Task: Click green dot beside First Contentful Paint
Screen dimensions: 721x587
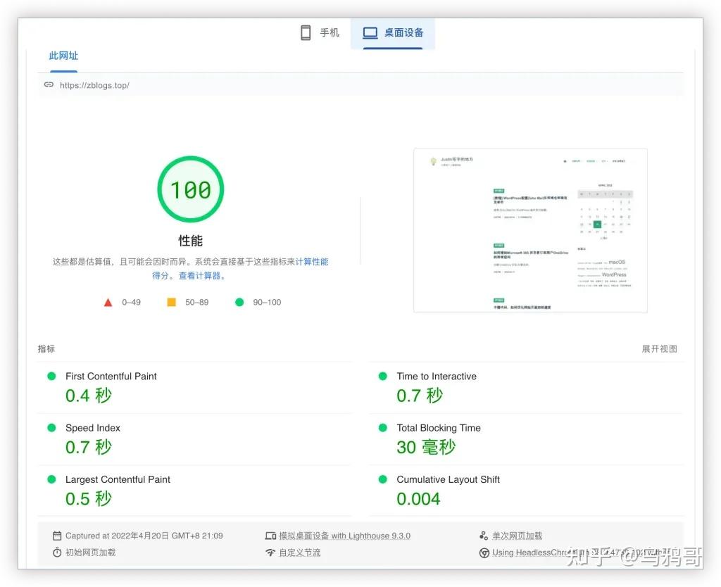Action: coord(51,376)
